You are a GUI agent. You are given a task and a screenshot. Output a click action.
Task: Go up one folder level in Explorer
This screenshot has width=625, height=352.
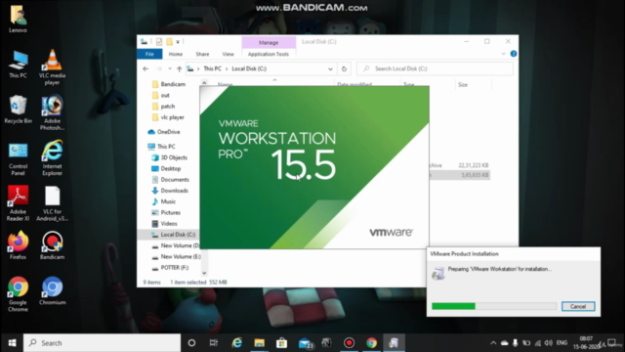(180, 68)
